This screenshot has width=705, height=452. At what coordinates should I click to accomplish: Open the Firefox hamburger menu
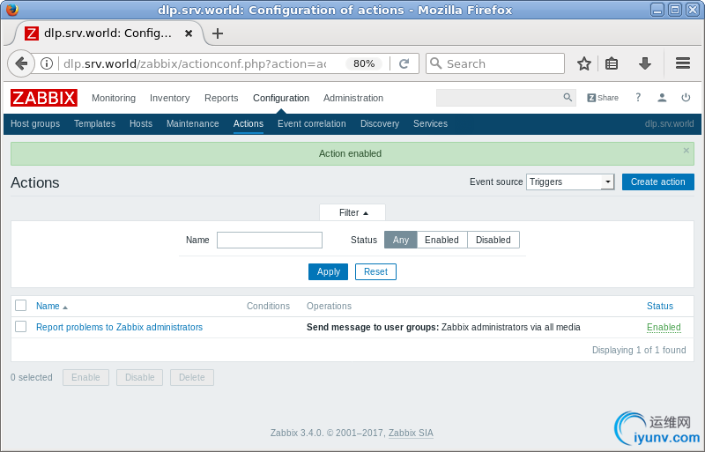click(x=682, y=63)
